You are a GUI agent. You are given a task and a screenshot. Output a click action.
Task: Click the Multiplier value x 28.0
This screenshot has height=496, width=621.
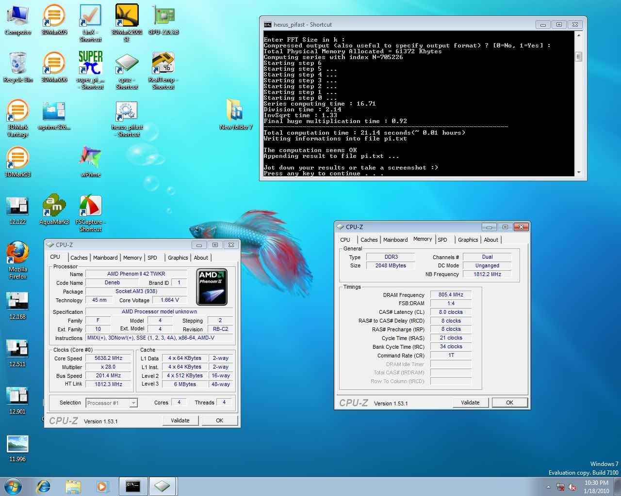pos(108,367)
